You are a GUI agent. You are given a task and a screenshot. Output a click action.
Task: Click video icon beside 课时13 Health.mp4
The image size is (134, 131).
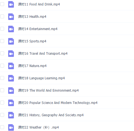click(11, 17)
